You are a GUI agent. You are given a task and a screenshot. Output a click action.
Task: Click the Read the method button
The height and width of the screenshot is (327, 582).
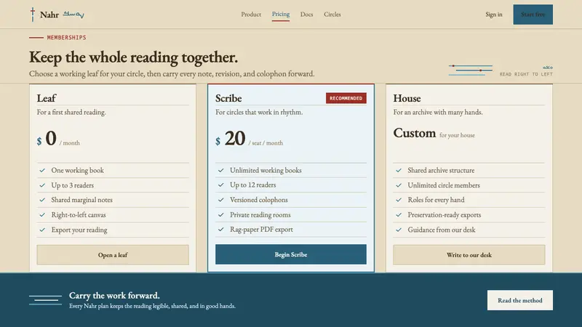point(520,300)
